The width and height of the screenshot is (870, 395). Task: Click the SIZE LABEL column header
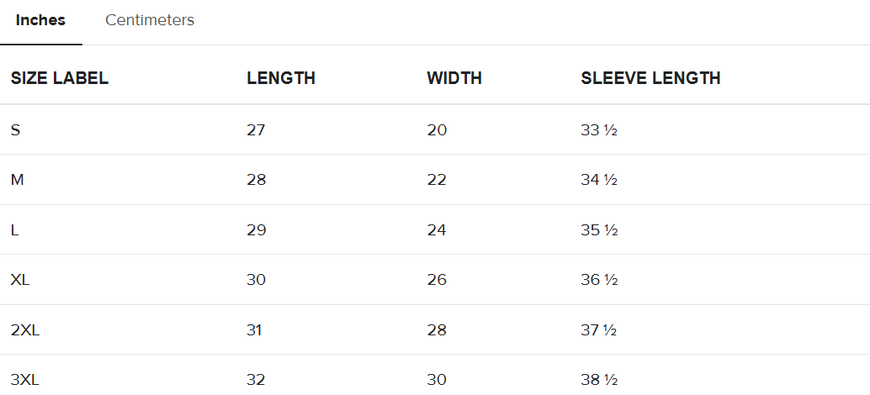click(59, 78)
